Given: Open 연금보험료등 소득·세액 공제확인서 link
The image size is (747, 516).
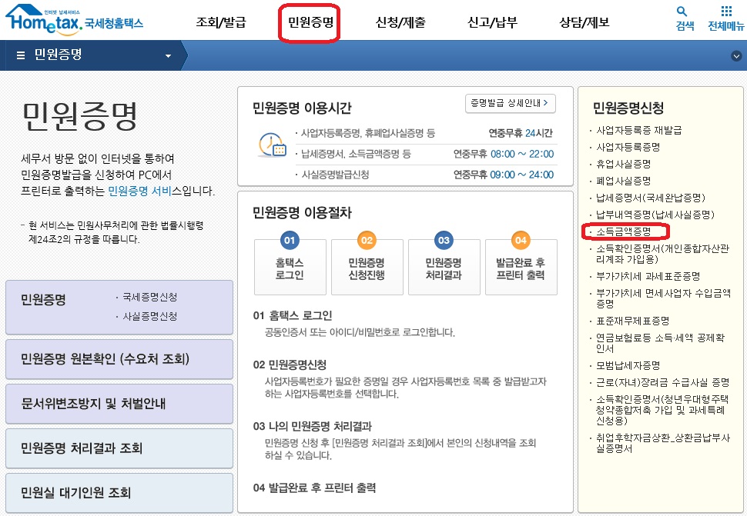Looking at the screenshot, I should tap(660, 343).
